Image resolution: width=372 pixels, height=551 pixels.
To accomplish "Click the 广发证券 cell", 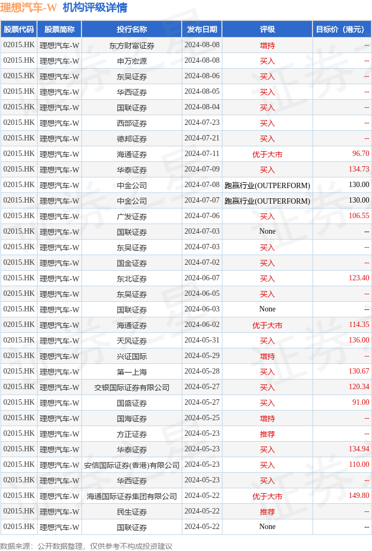I will click(132, 217).
